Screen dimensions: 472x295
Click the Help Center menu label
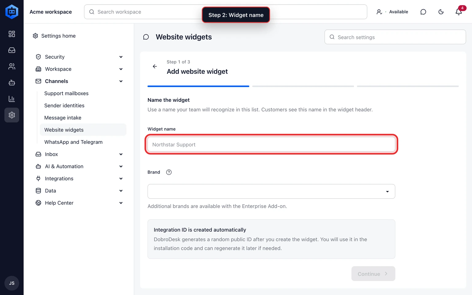coord(59,203)
